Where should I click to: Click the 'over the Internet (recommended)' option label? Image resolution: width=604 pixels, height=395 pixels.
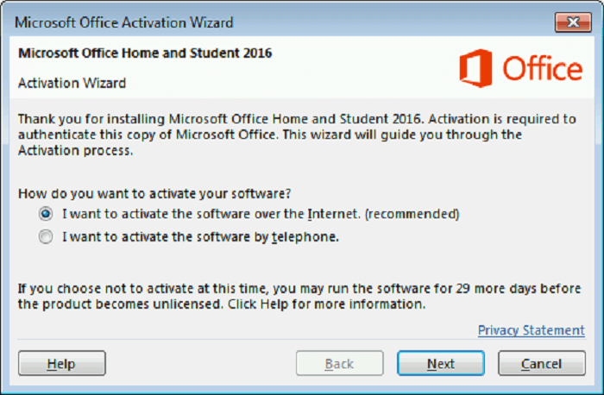(261, 214)
